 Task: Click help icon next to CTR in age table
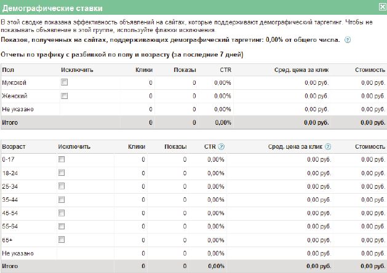(221, 147)
